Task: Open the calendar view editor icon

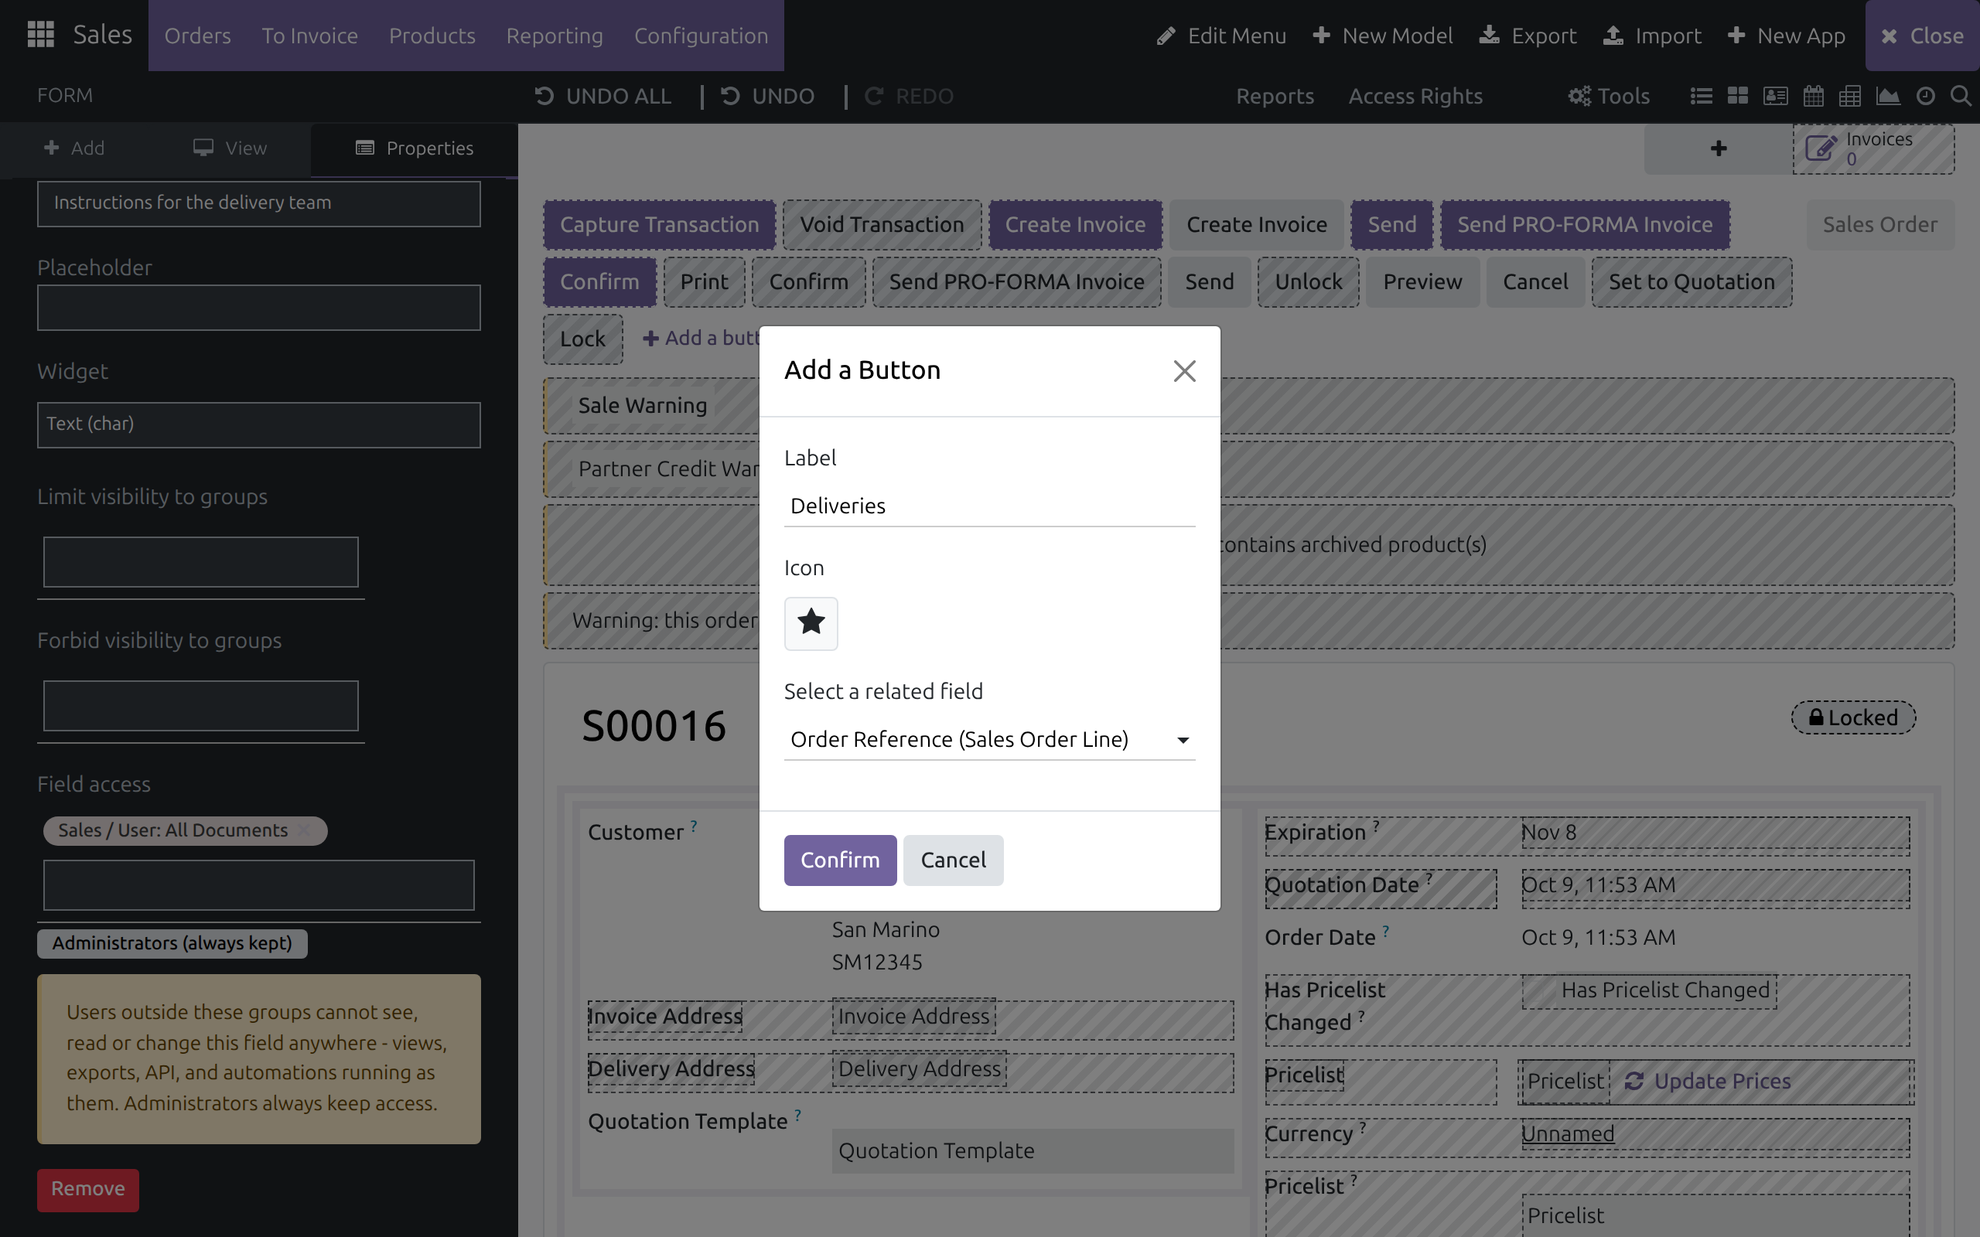Action: (1813, 97)
